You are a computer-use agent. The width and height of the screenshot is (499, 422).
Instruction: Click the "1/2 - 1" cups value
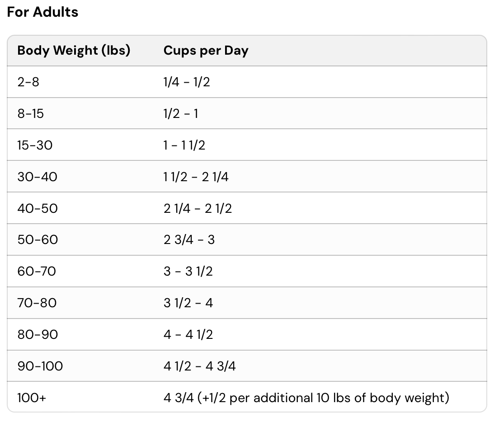(x=181, y=113)
